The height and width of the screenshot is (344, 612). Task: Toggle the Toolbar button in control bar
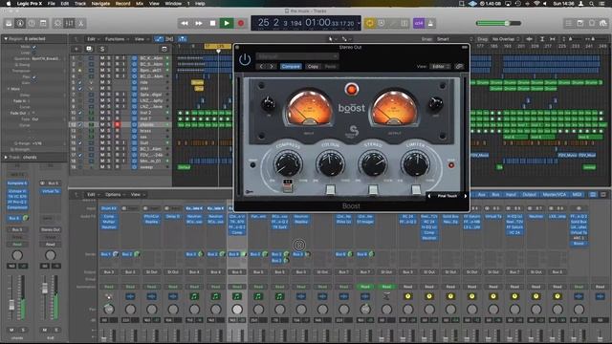pos(43,23)
